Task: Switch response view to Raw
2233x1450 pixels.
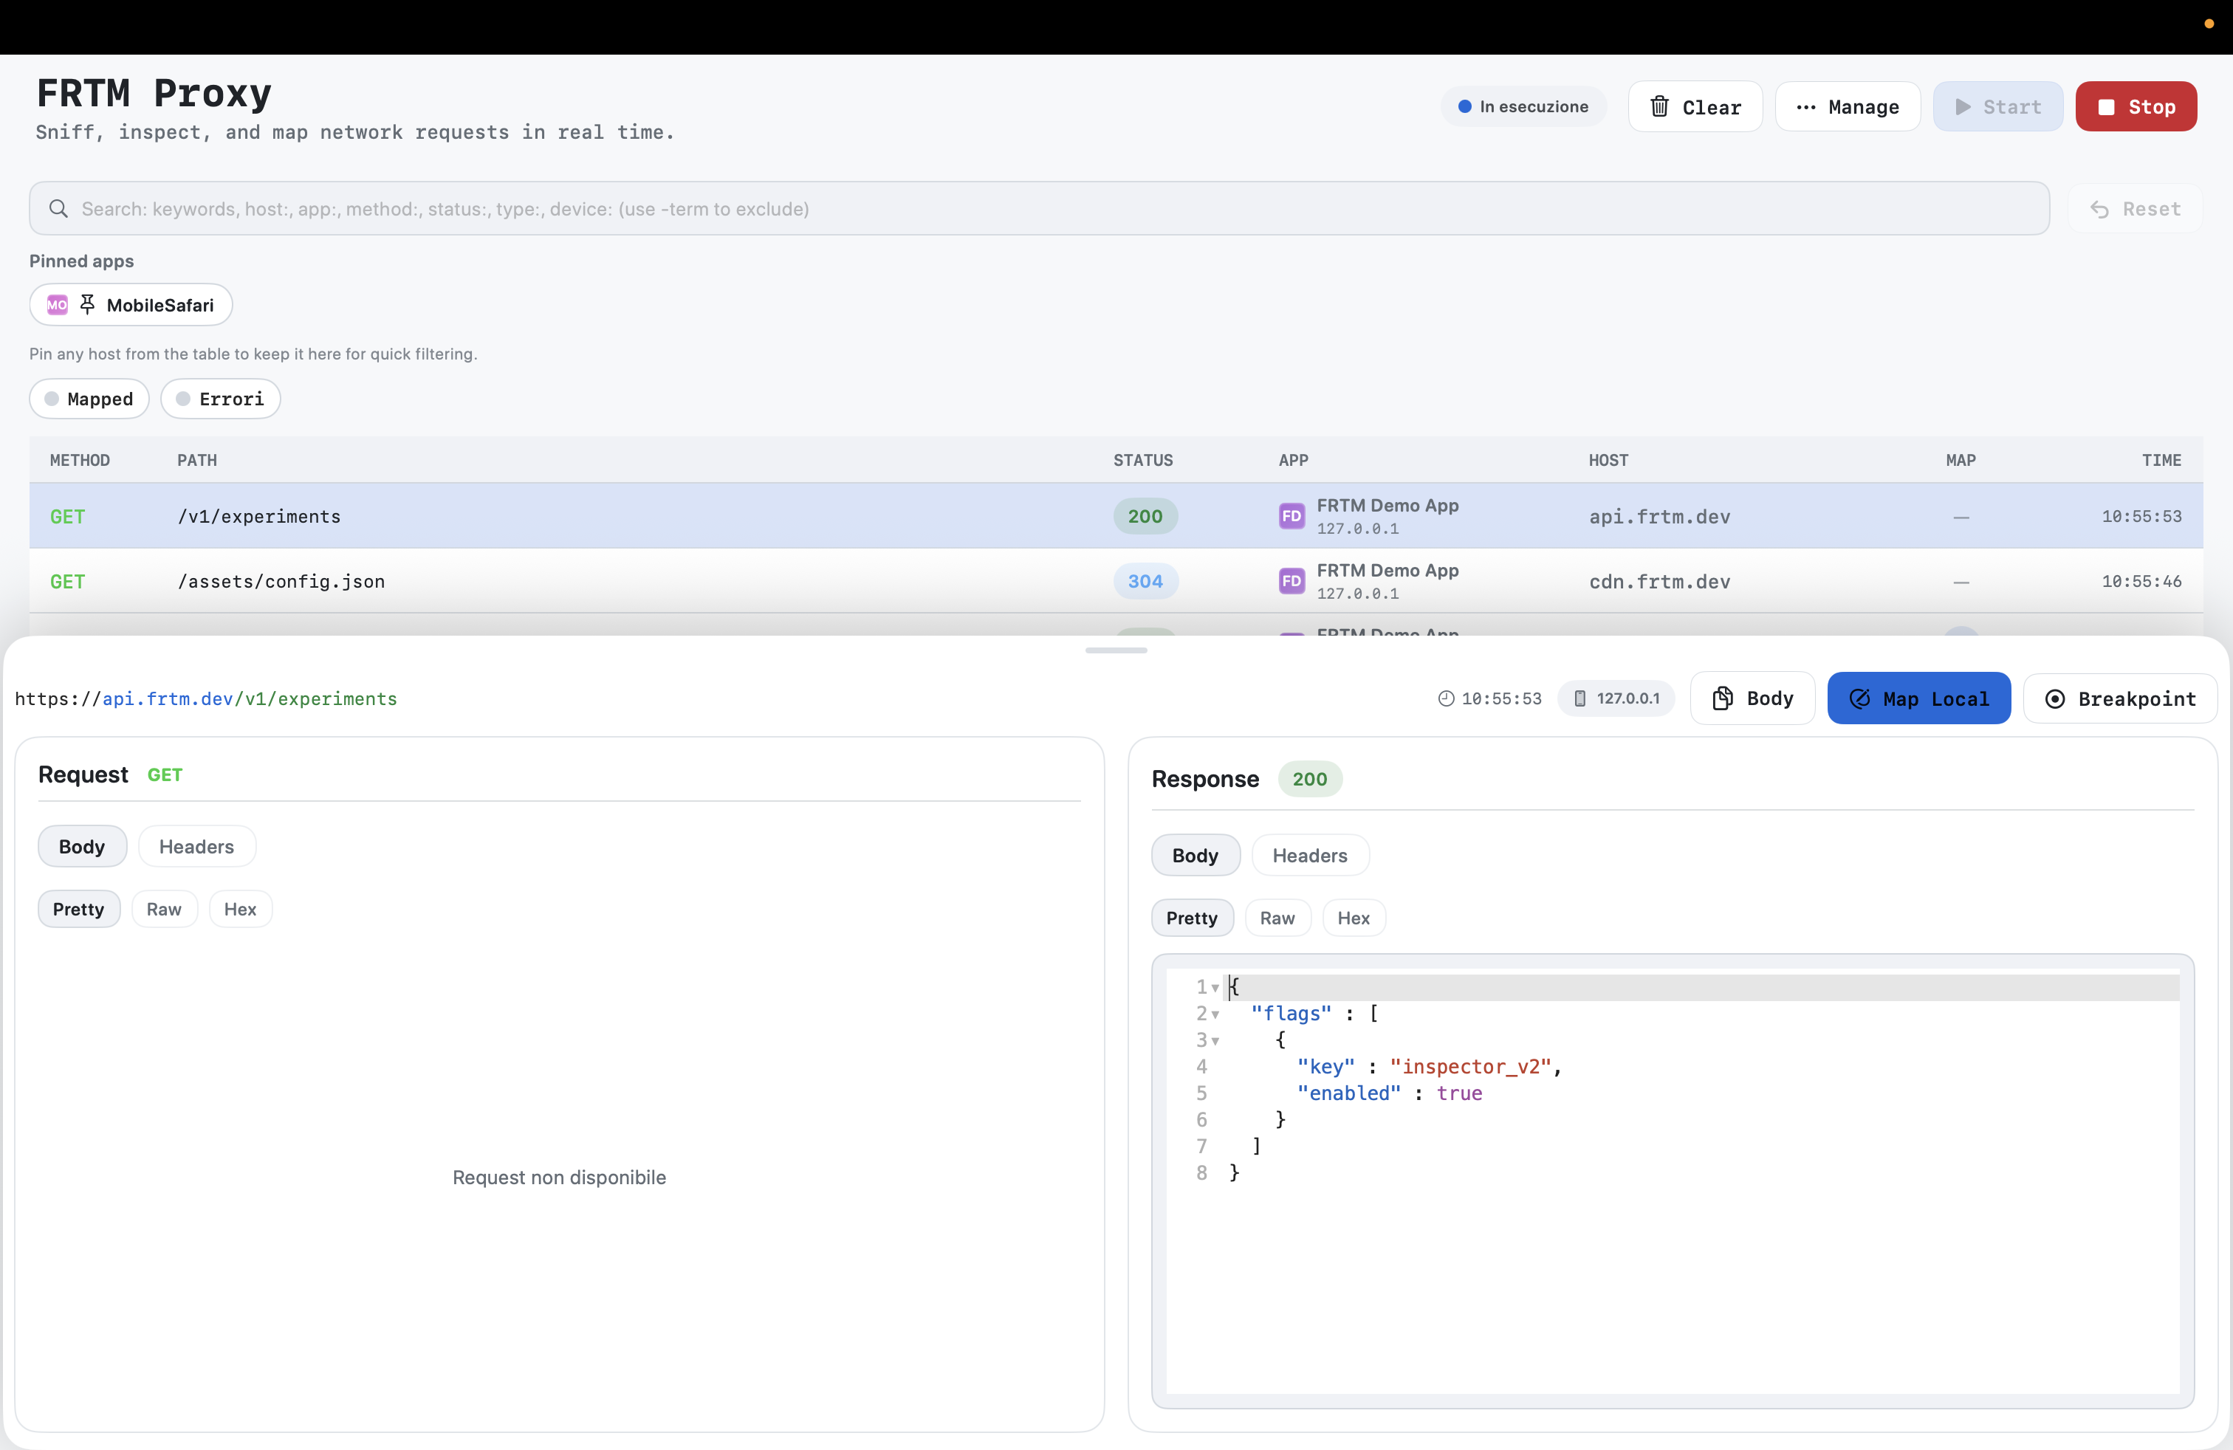Action: coord(1277,917)
